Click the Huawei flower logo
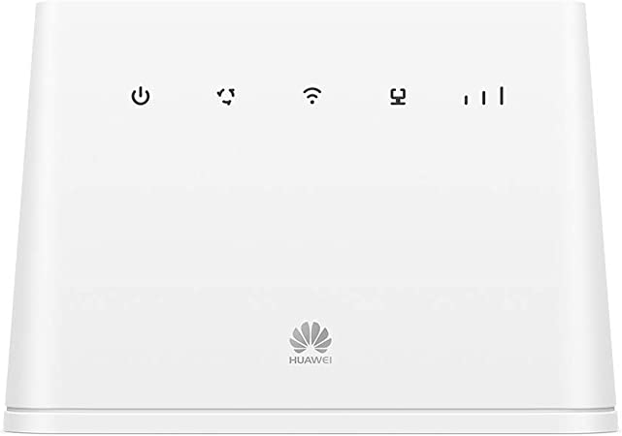Viewport: 622px width, 436px height. pos(311,337)
